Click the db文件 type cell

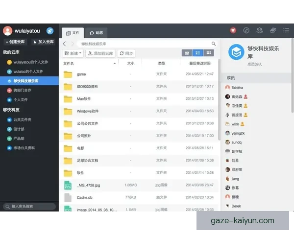(161, 197)
